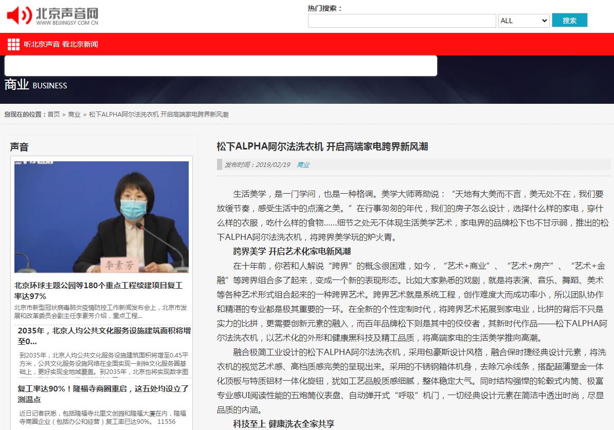
Task: Click the 北京声音网 speaker logo
Action: [x=52, y=16]
